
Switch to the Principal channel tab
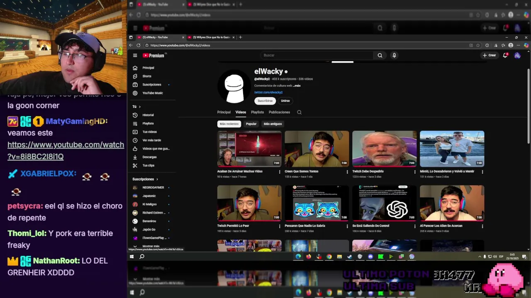[224, 112]
